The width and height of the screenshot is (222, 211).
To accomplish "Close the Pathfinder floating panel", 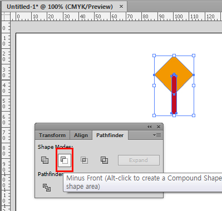I will point(159,127).
